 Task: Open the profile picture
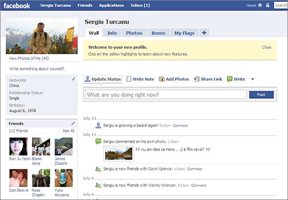pos(42,36)
